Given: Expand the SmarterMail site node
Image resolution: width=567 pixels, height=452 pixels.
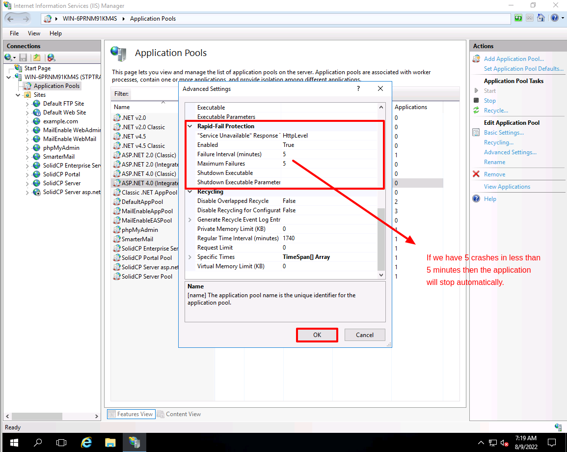Looking at the screenshot, I should 27,157.
